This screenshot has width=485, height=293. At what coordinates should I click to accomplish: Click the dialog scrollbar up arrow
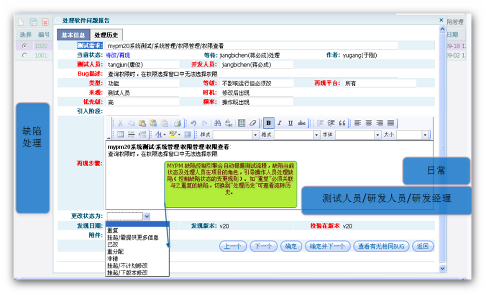pyautogui.click(x=442, y=29)
